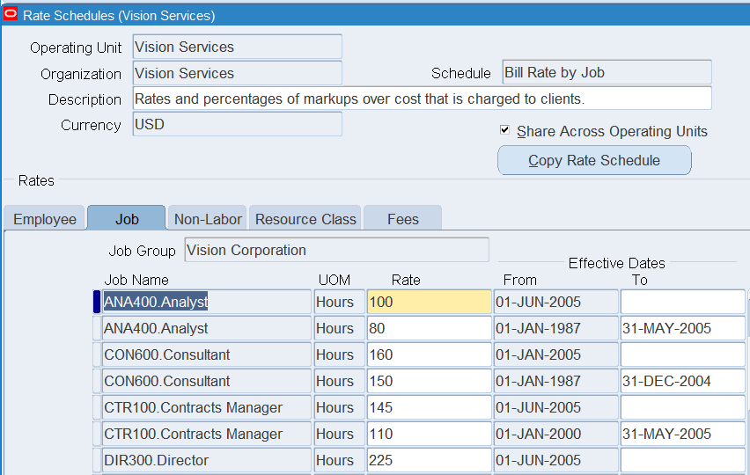
Task: Click the To date 31-DEC-2004
Action: [682, 381]
